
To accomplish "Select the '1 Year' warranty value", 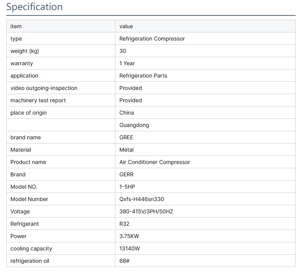I will (x=127, y=63).
